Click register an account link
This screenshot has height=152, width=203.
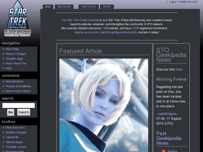point(87,32)
